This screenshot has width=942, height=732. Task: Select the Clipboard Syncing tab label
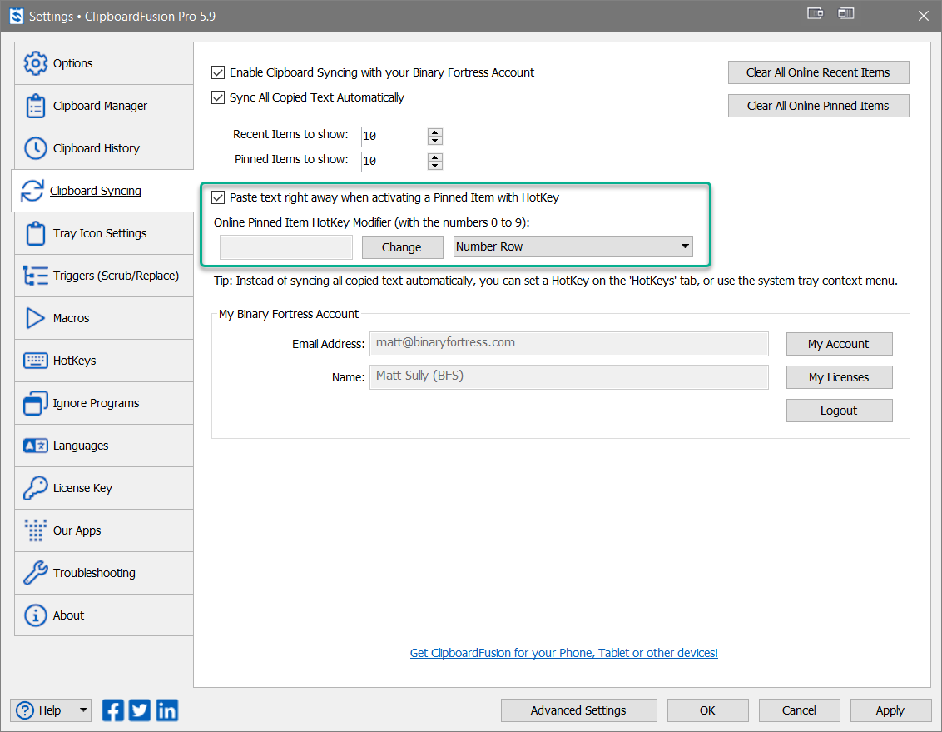coord(96,191)
